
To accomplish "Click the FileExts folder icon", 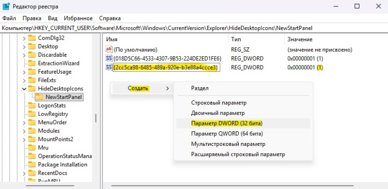I will pyautogui.click(x=32, y=80).
